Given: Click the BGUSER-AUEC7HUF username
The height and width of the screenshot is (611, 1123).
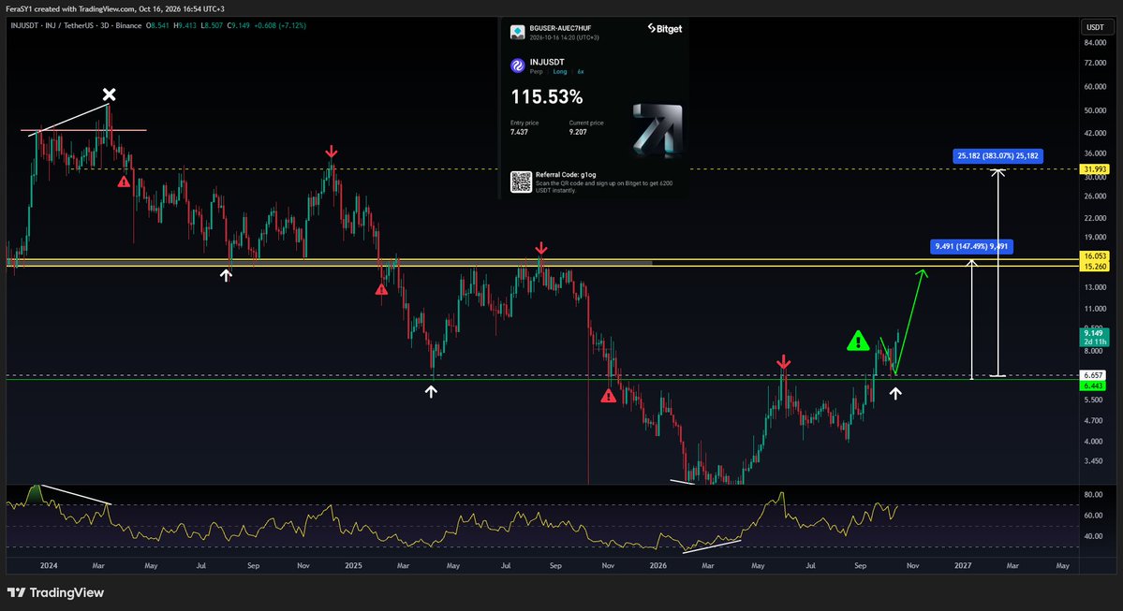Looking at the screenshot, I should pyautogui.click(x=560, y=29).
